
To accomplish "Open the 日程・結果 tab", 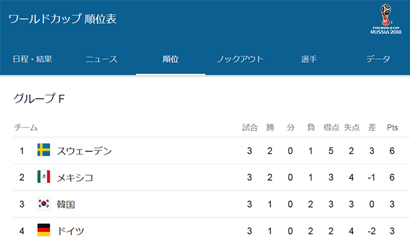I will pyautogui.click(x=33, y=59).
